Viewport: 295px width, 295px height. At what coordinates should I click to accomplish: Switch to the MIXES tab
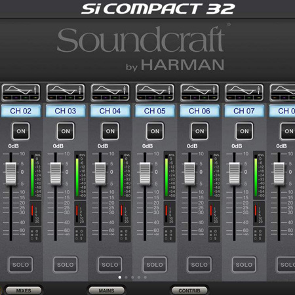(x=24, y=290)
